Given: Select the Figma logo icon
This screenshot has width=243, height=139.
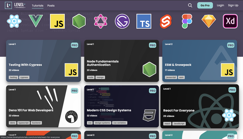Looking at the screenshot, I should [187, 21].
